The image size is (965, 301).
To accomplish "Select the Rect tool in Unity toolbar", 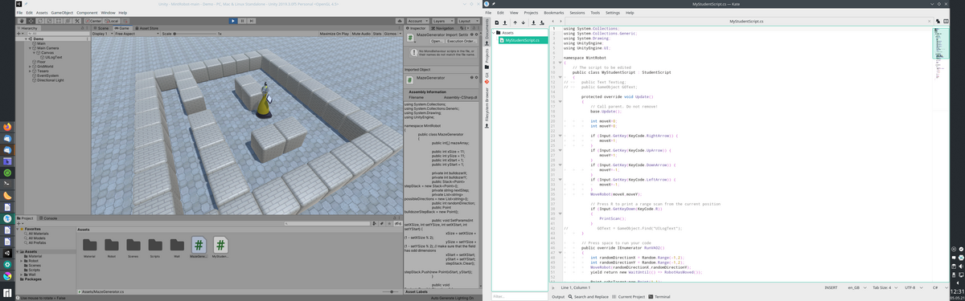I will click(59, 21).
